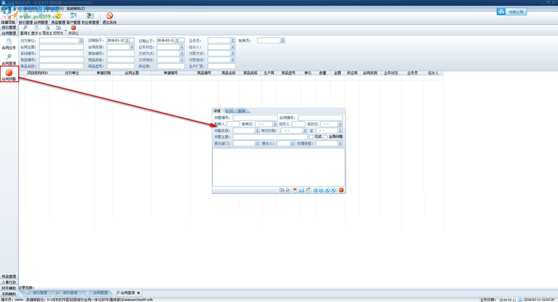Open the 制单员 dropdown

282,41
